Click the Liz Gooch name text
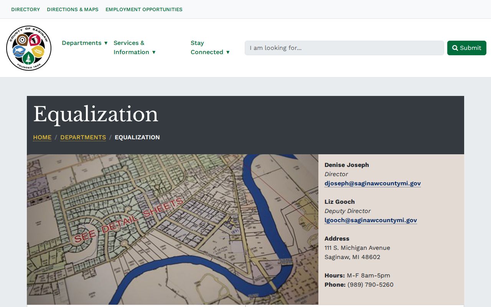This screenshot has width=491, height=307. coord(339,202)
